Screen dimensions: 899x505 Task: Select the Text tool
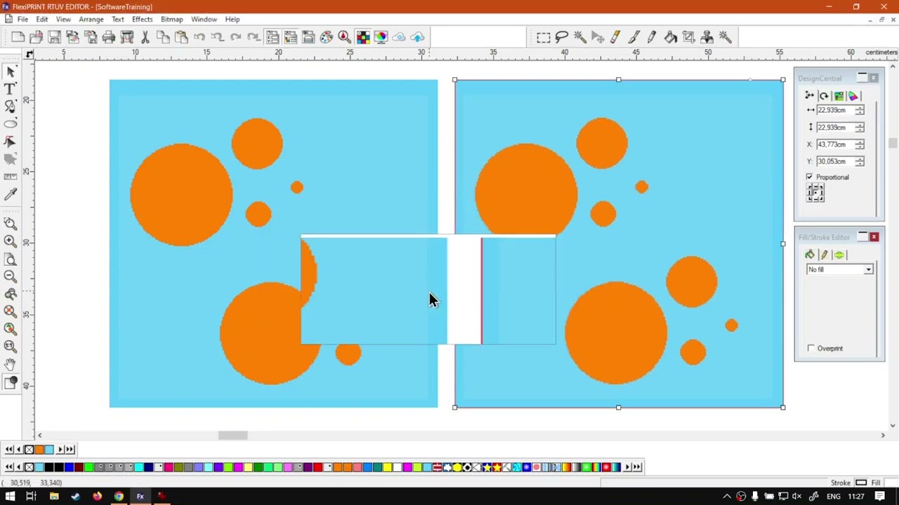11,89
